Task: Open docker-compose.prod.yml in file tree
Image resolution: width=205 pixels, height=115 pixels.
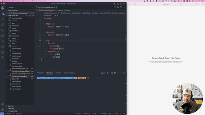Action: point(21,74)
